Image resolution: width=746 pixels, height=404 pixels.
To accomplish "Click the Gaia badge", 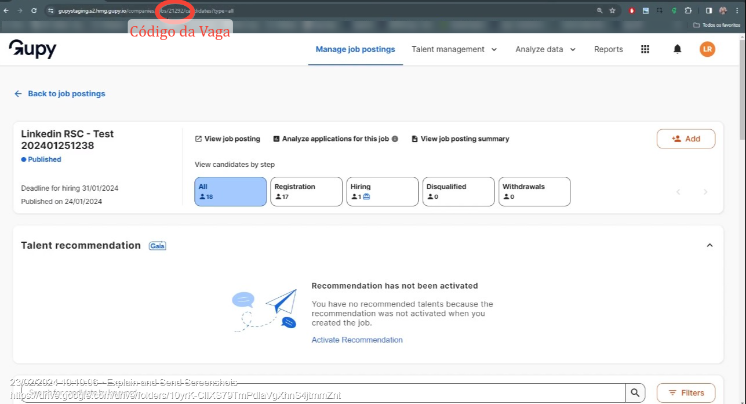I will pos(157,246).
